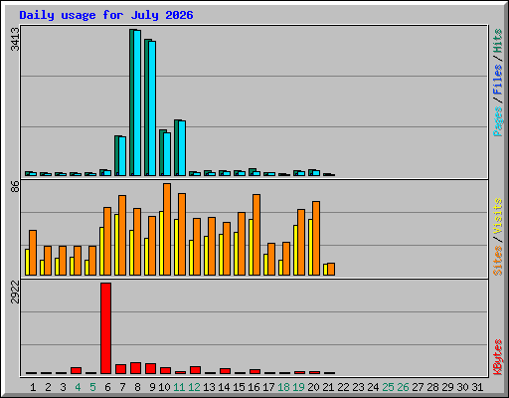Click day label 24 on x-axis
Screen dimensions: 509x398
coord(373,387)
